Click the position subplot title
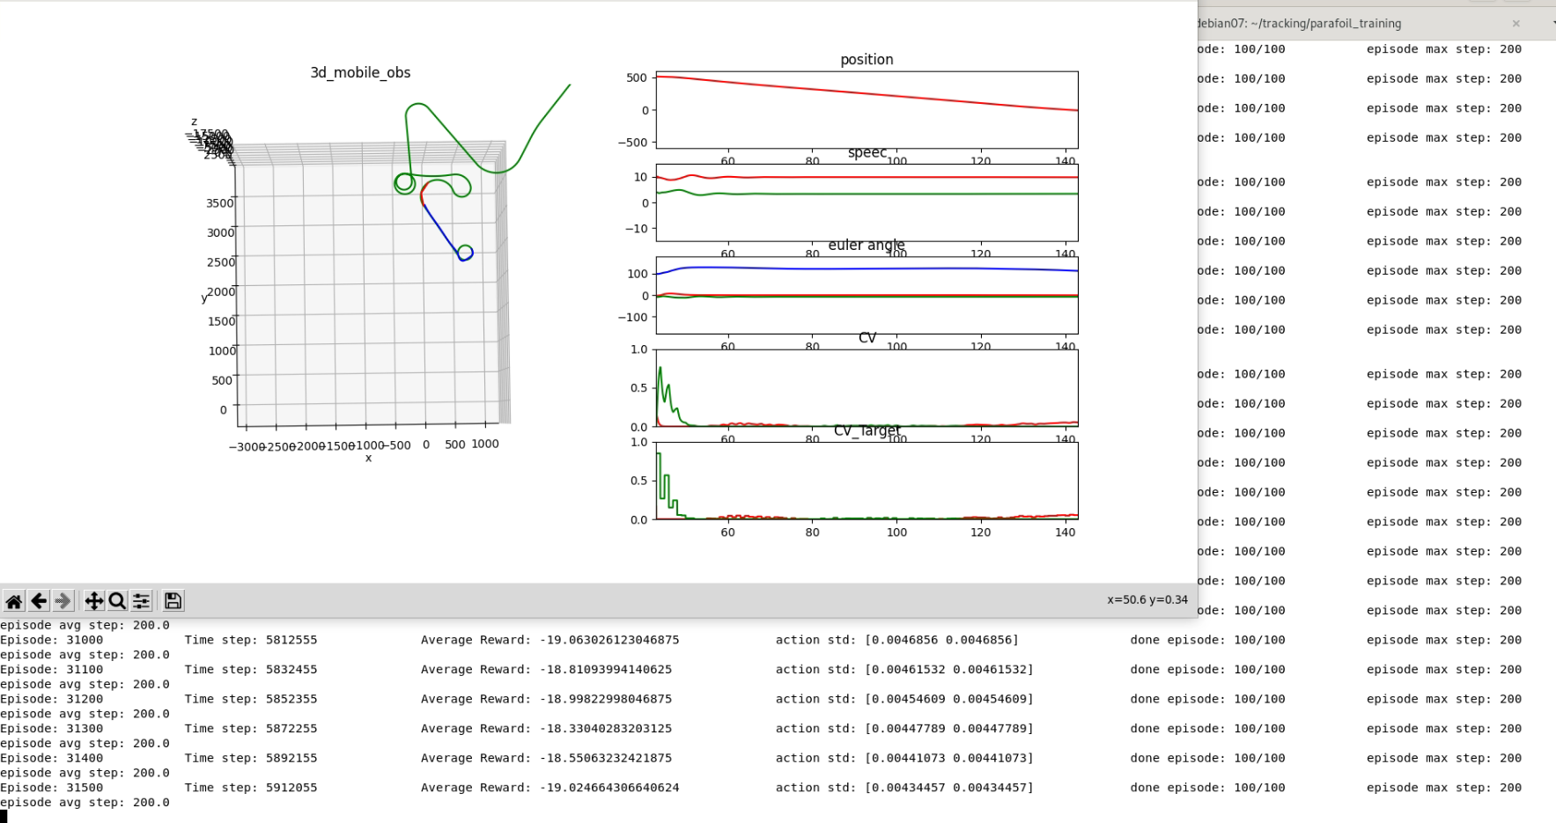The image size is (1556, 823). [866, 59]
